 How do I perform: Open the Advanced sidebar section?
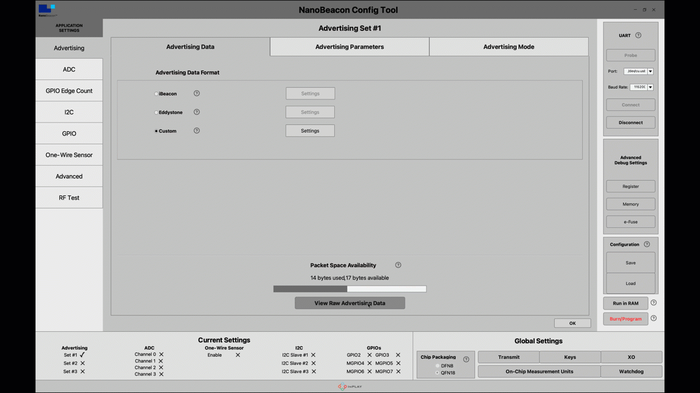coord(69,176)
